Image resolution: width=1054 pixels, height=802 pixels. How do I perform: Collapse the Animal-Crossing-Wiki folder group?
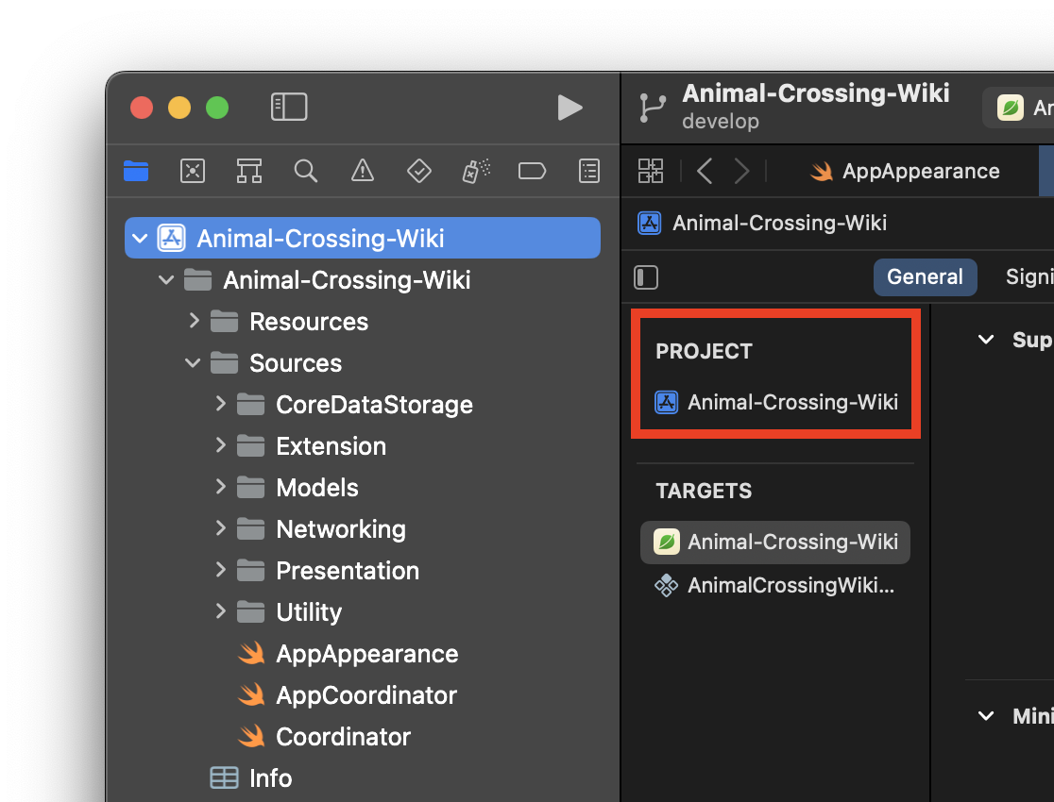pyautogui.click(x=166, y=279)
